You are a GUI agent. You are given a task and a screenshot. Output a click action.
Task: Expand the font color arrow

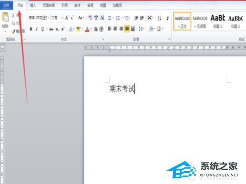pos(91,29)
